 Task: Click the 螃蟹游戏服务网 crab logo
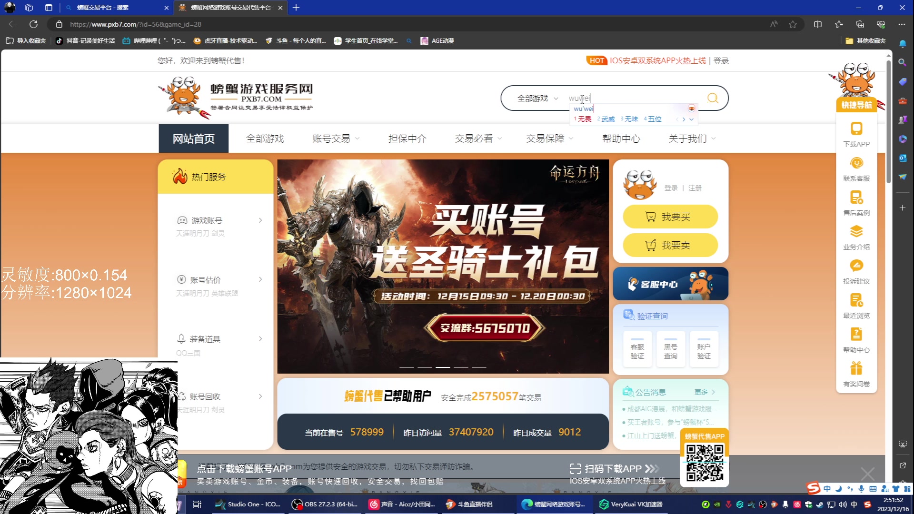click(x=236, y=97)
